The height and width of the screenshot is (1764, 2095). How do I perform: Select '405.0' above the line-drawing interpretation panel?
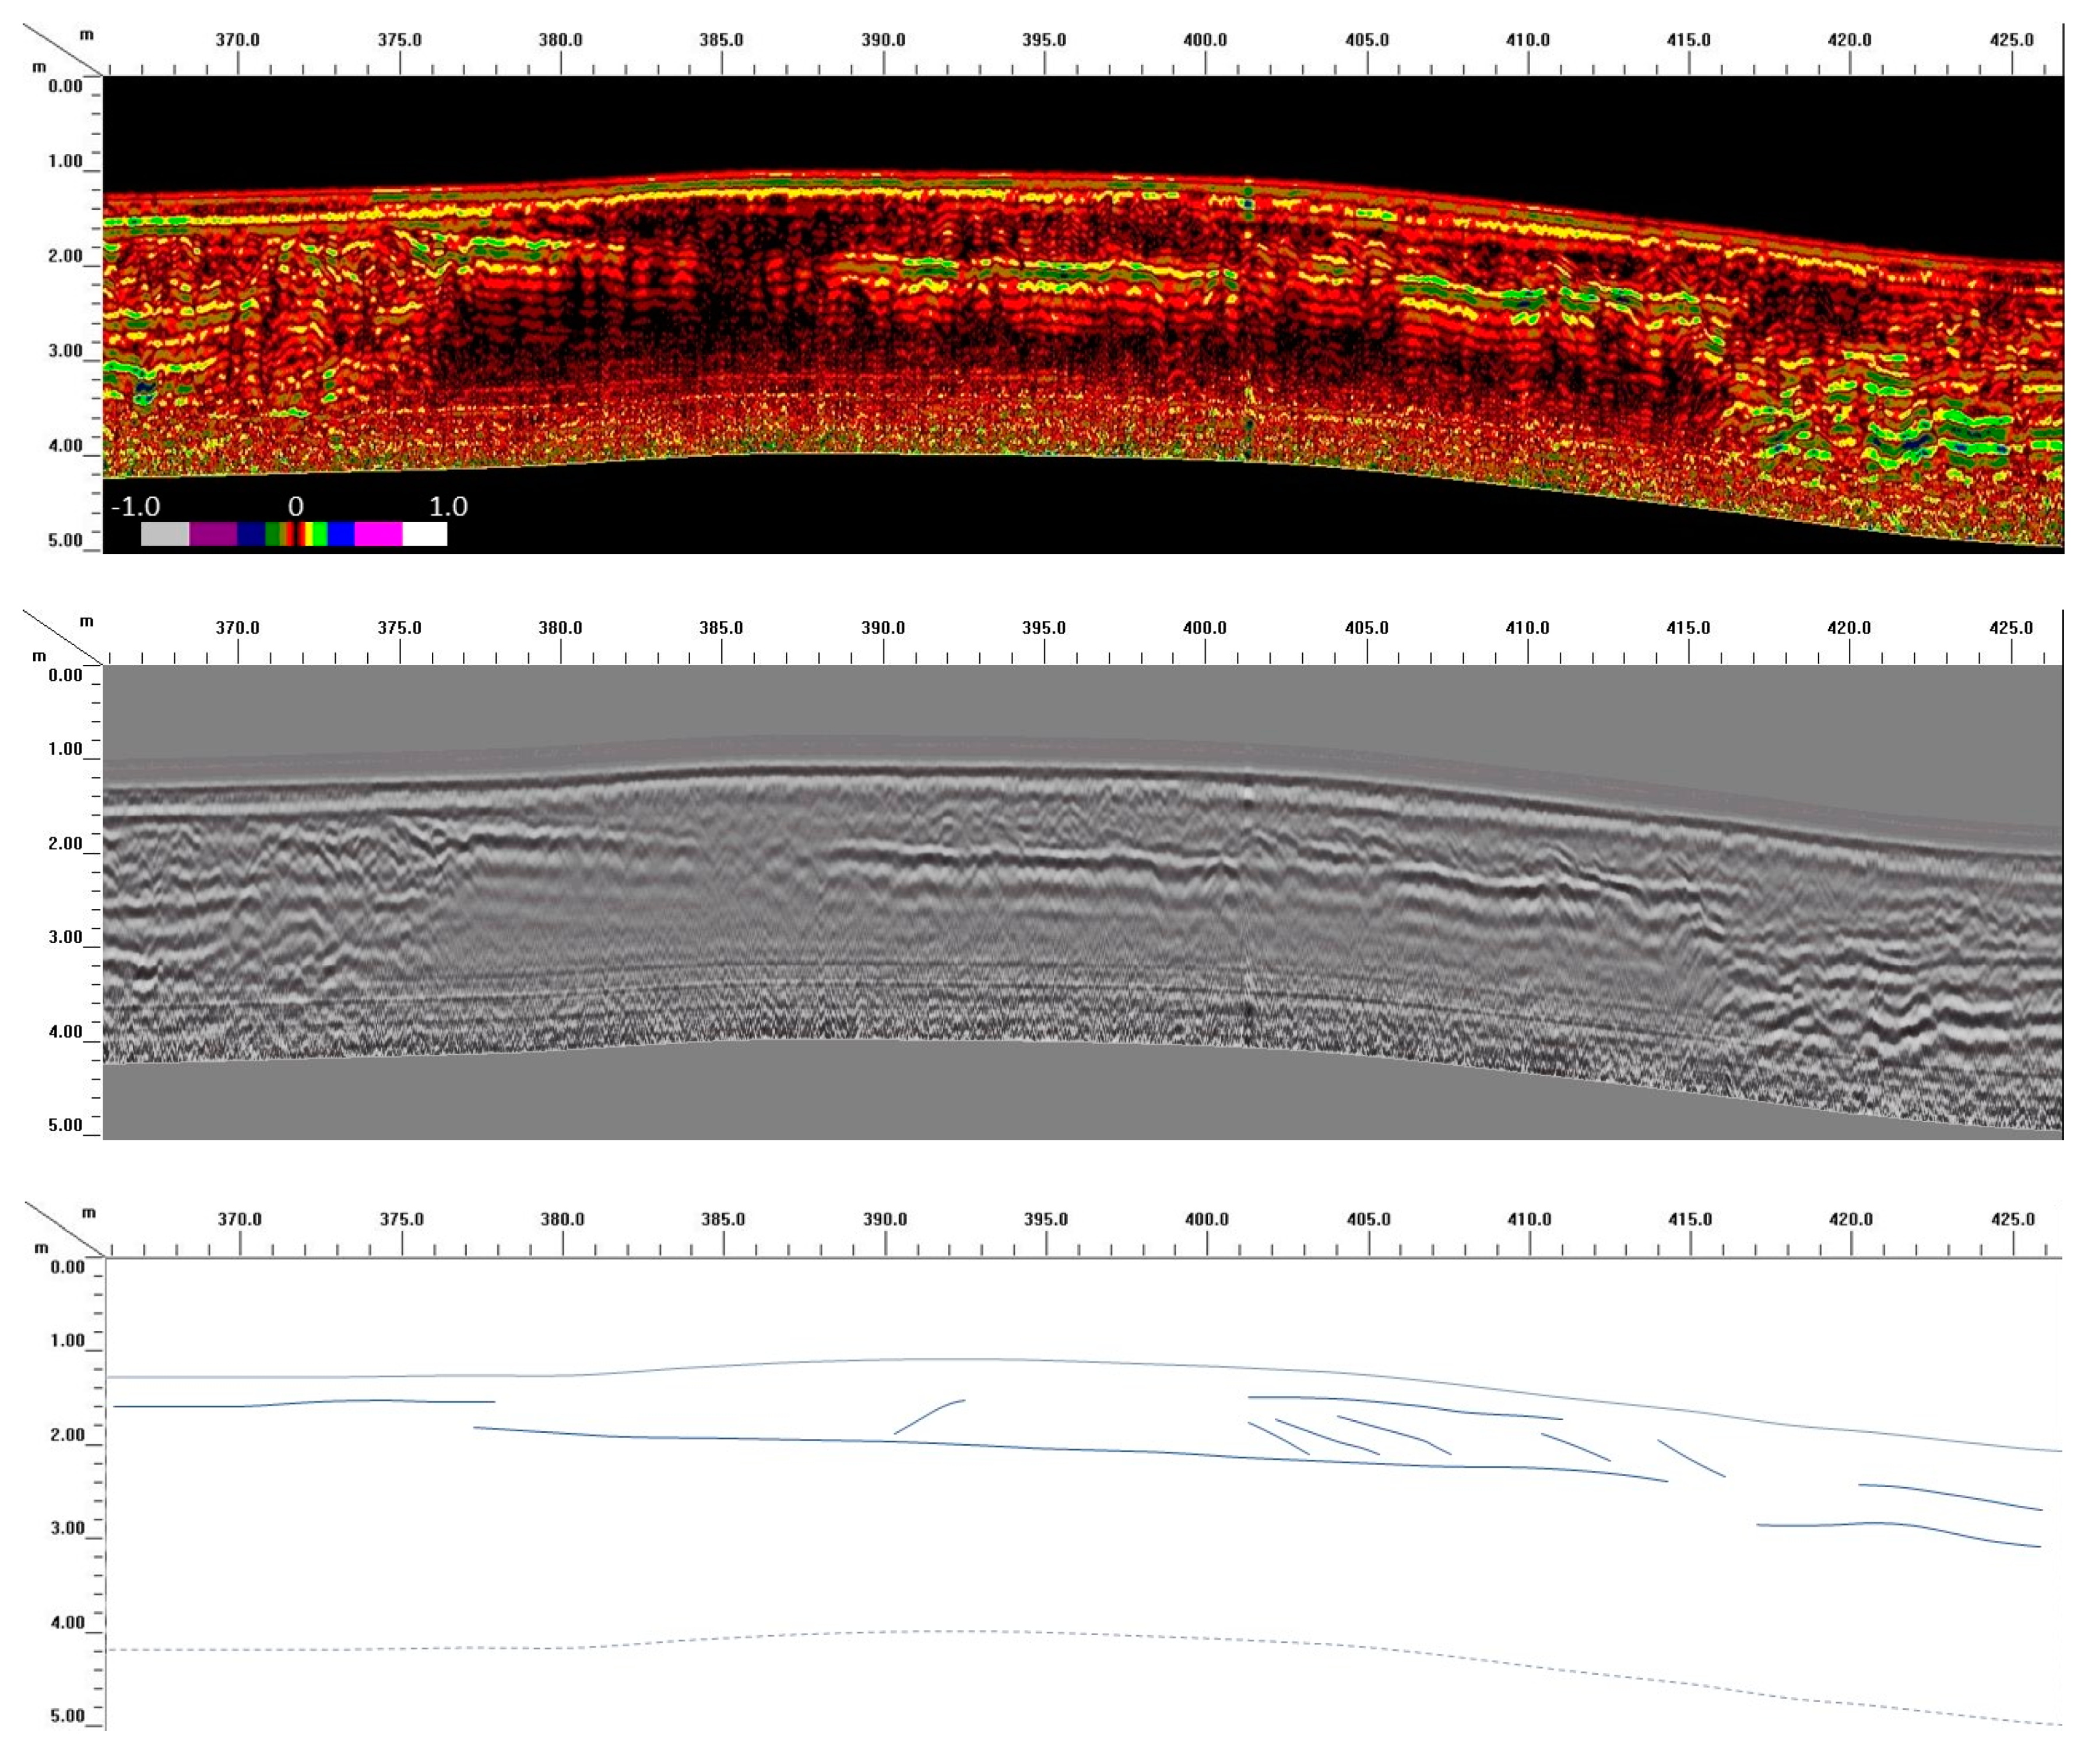pos(1368,1220)
